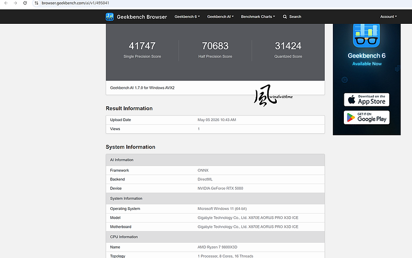This screenshot has height=258, width=412.
Task: Click the search magnifier icon
Action: tap(285, 16)
